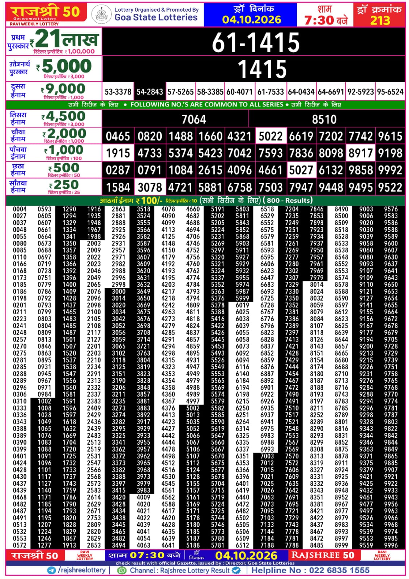
Task: Click fourth prize number 5022
Action: point(270,136)
